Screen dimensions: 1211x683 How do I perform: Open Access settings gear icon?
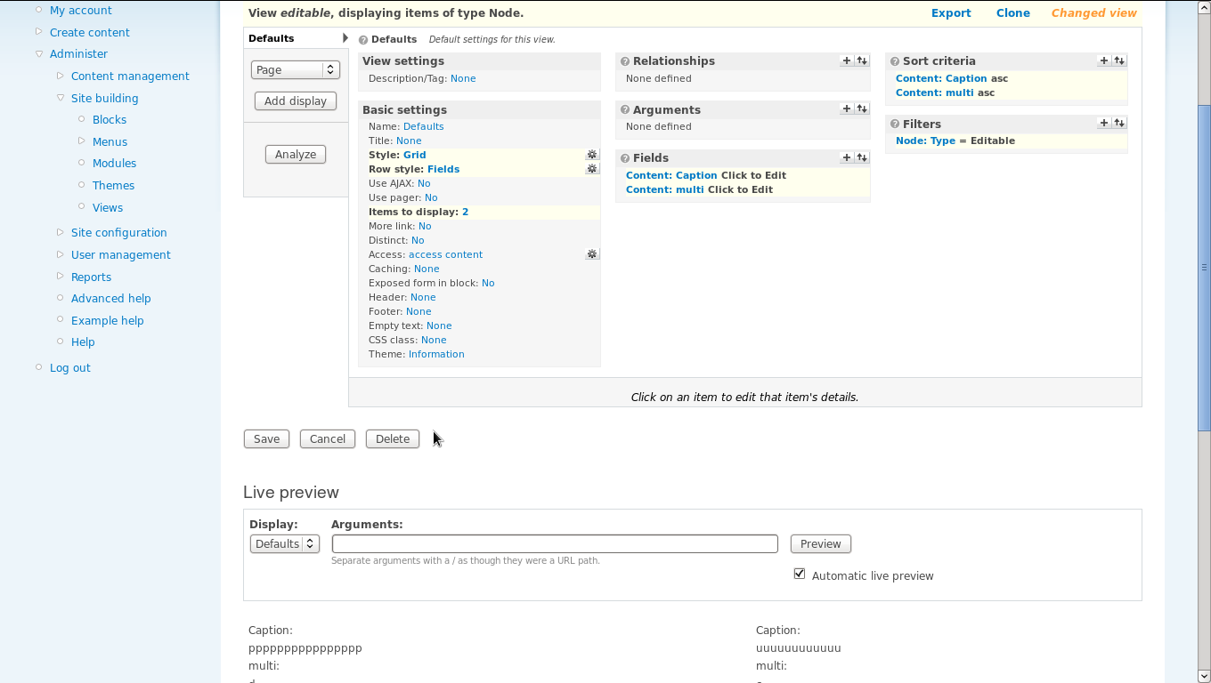click(x=591, y=254)
